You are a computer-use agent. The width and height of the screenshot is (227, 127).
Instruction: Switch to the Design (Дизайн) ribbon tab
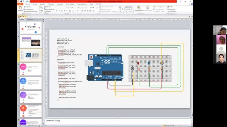pos(43,4)
